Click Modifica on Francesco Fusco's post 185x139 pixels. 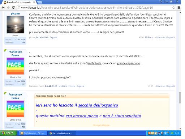click(63, 86)
